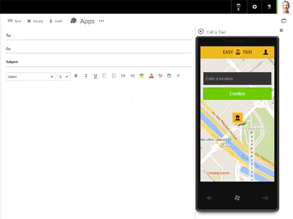Expand more formatting options chevron
Screen dimensions: 293x219
pos(178,76)
